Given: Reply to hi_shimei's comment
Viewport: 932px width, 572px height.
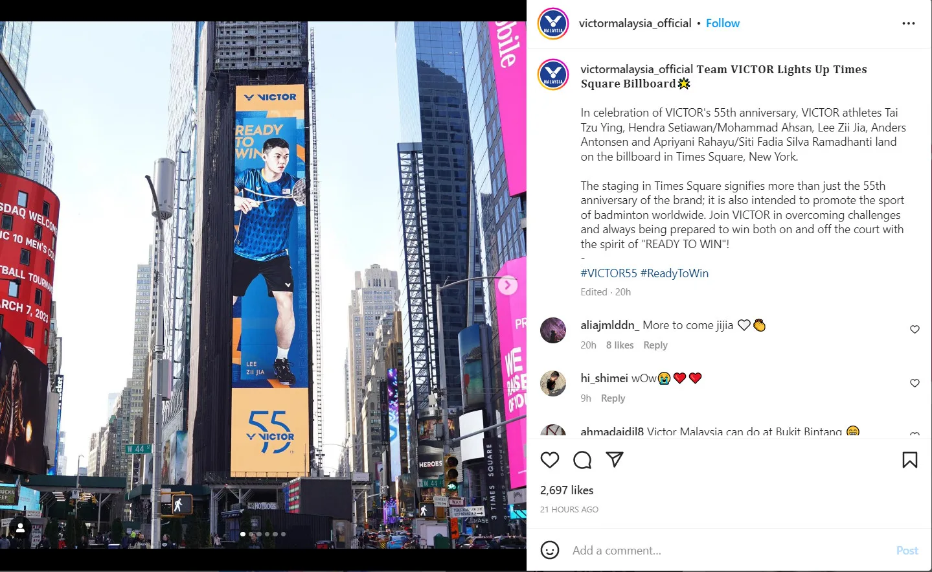Looking at the screenshot, I should pos(613,398).
